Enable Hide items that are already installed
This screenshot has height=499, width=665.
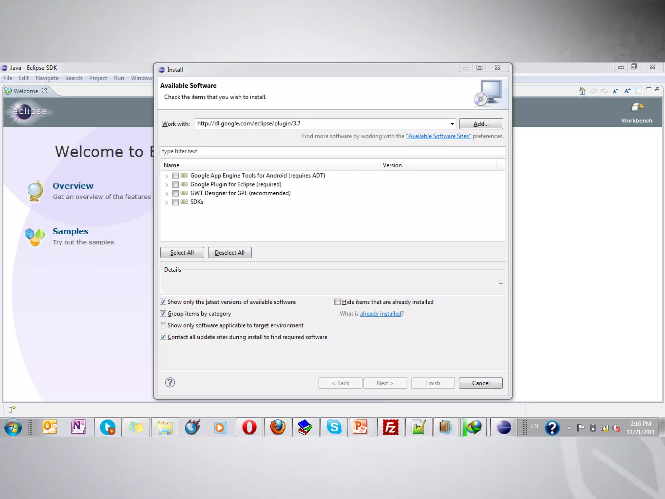[337, 302]
